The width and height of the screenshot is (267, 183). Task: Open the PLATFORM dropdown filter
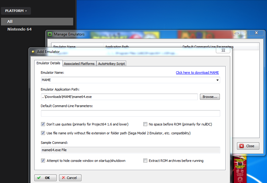16,11
